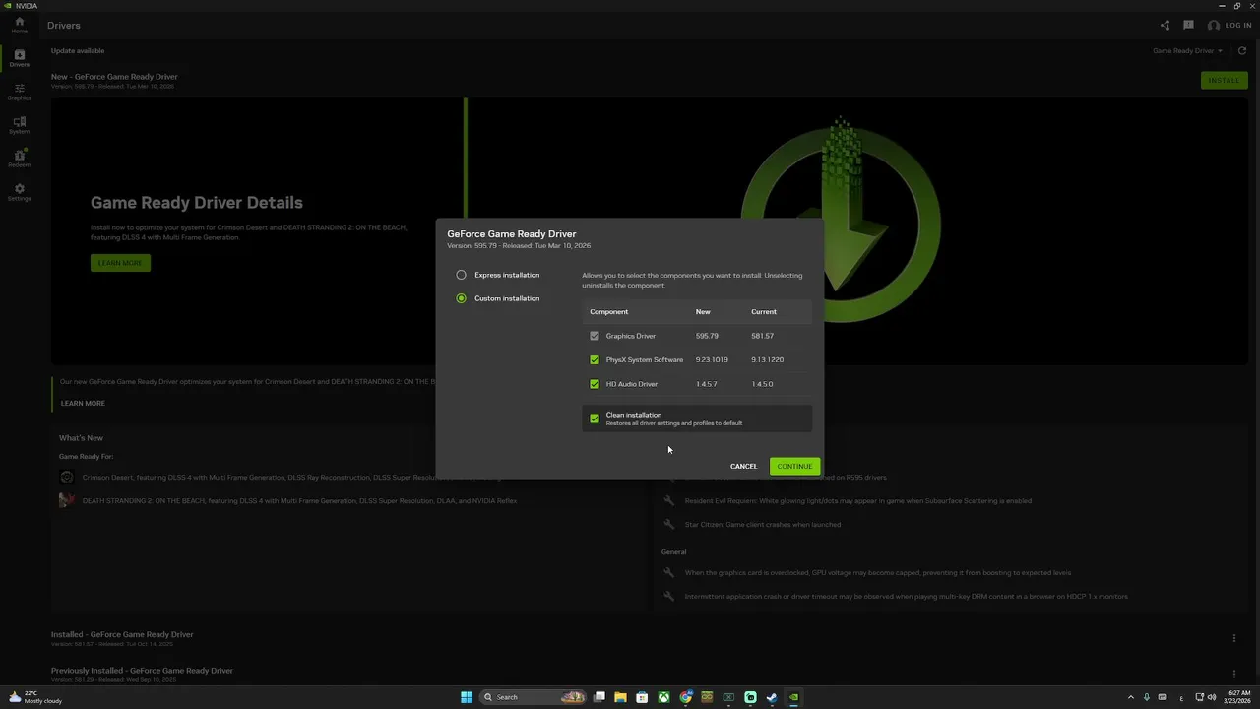Click the New column header

(x=703, y=312)
